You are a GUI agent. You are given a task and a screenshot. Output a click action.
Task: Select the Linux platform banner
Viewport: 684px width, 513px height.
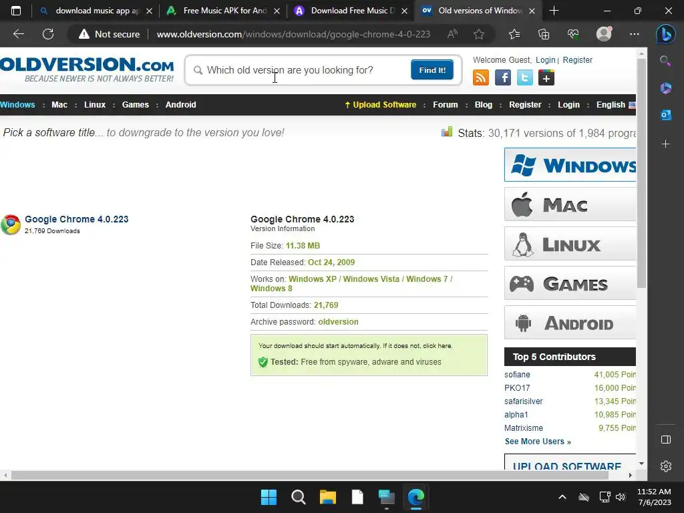[570, 243]
